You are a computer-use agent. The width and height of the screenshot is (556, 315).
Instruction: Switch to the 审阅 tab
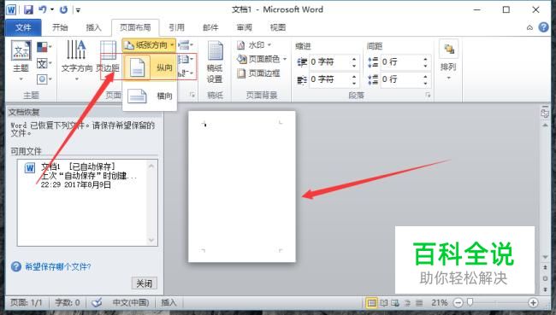pyautogui.click(x=245, y=27)
